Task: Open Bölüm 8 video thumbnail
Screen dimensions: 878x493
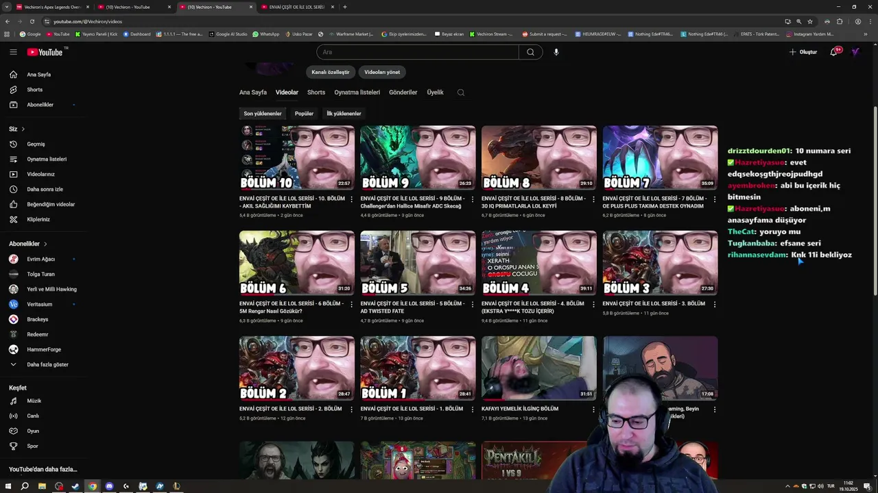Action: coord(539,157)
